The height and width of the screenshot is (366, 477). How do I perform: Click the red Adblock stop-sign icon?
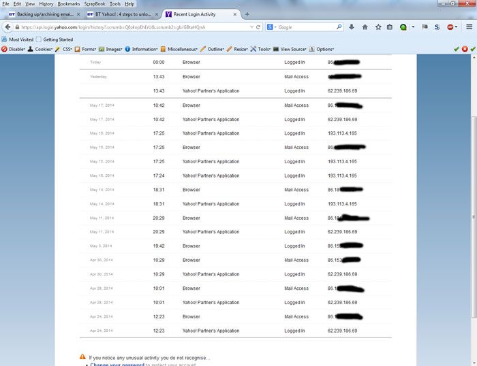[x=452, y=27]
